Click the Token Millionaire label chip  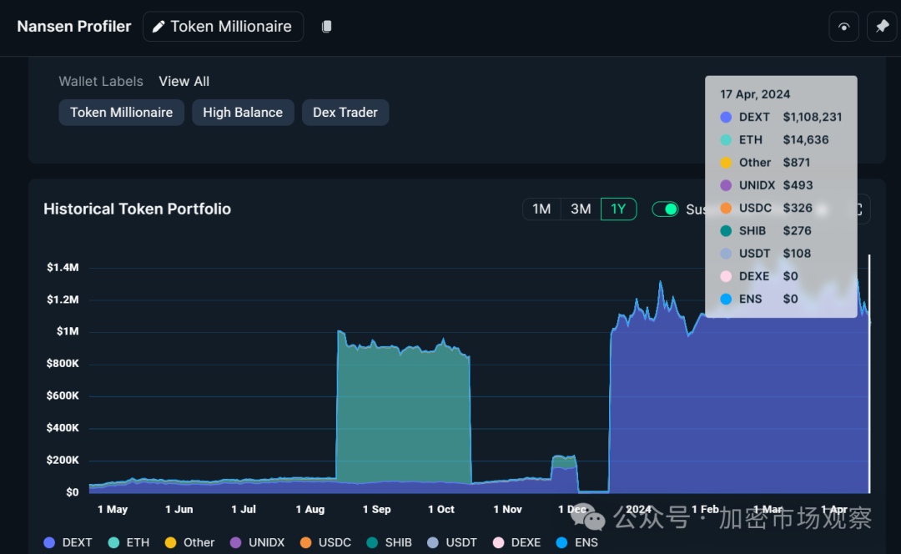[x=121, y=113]
